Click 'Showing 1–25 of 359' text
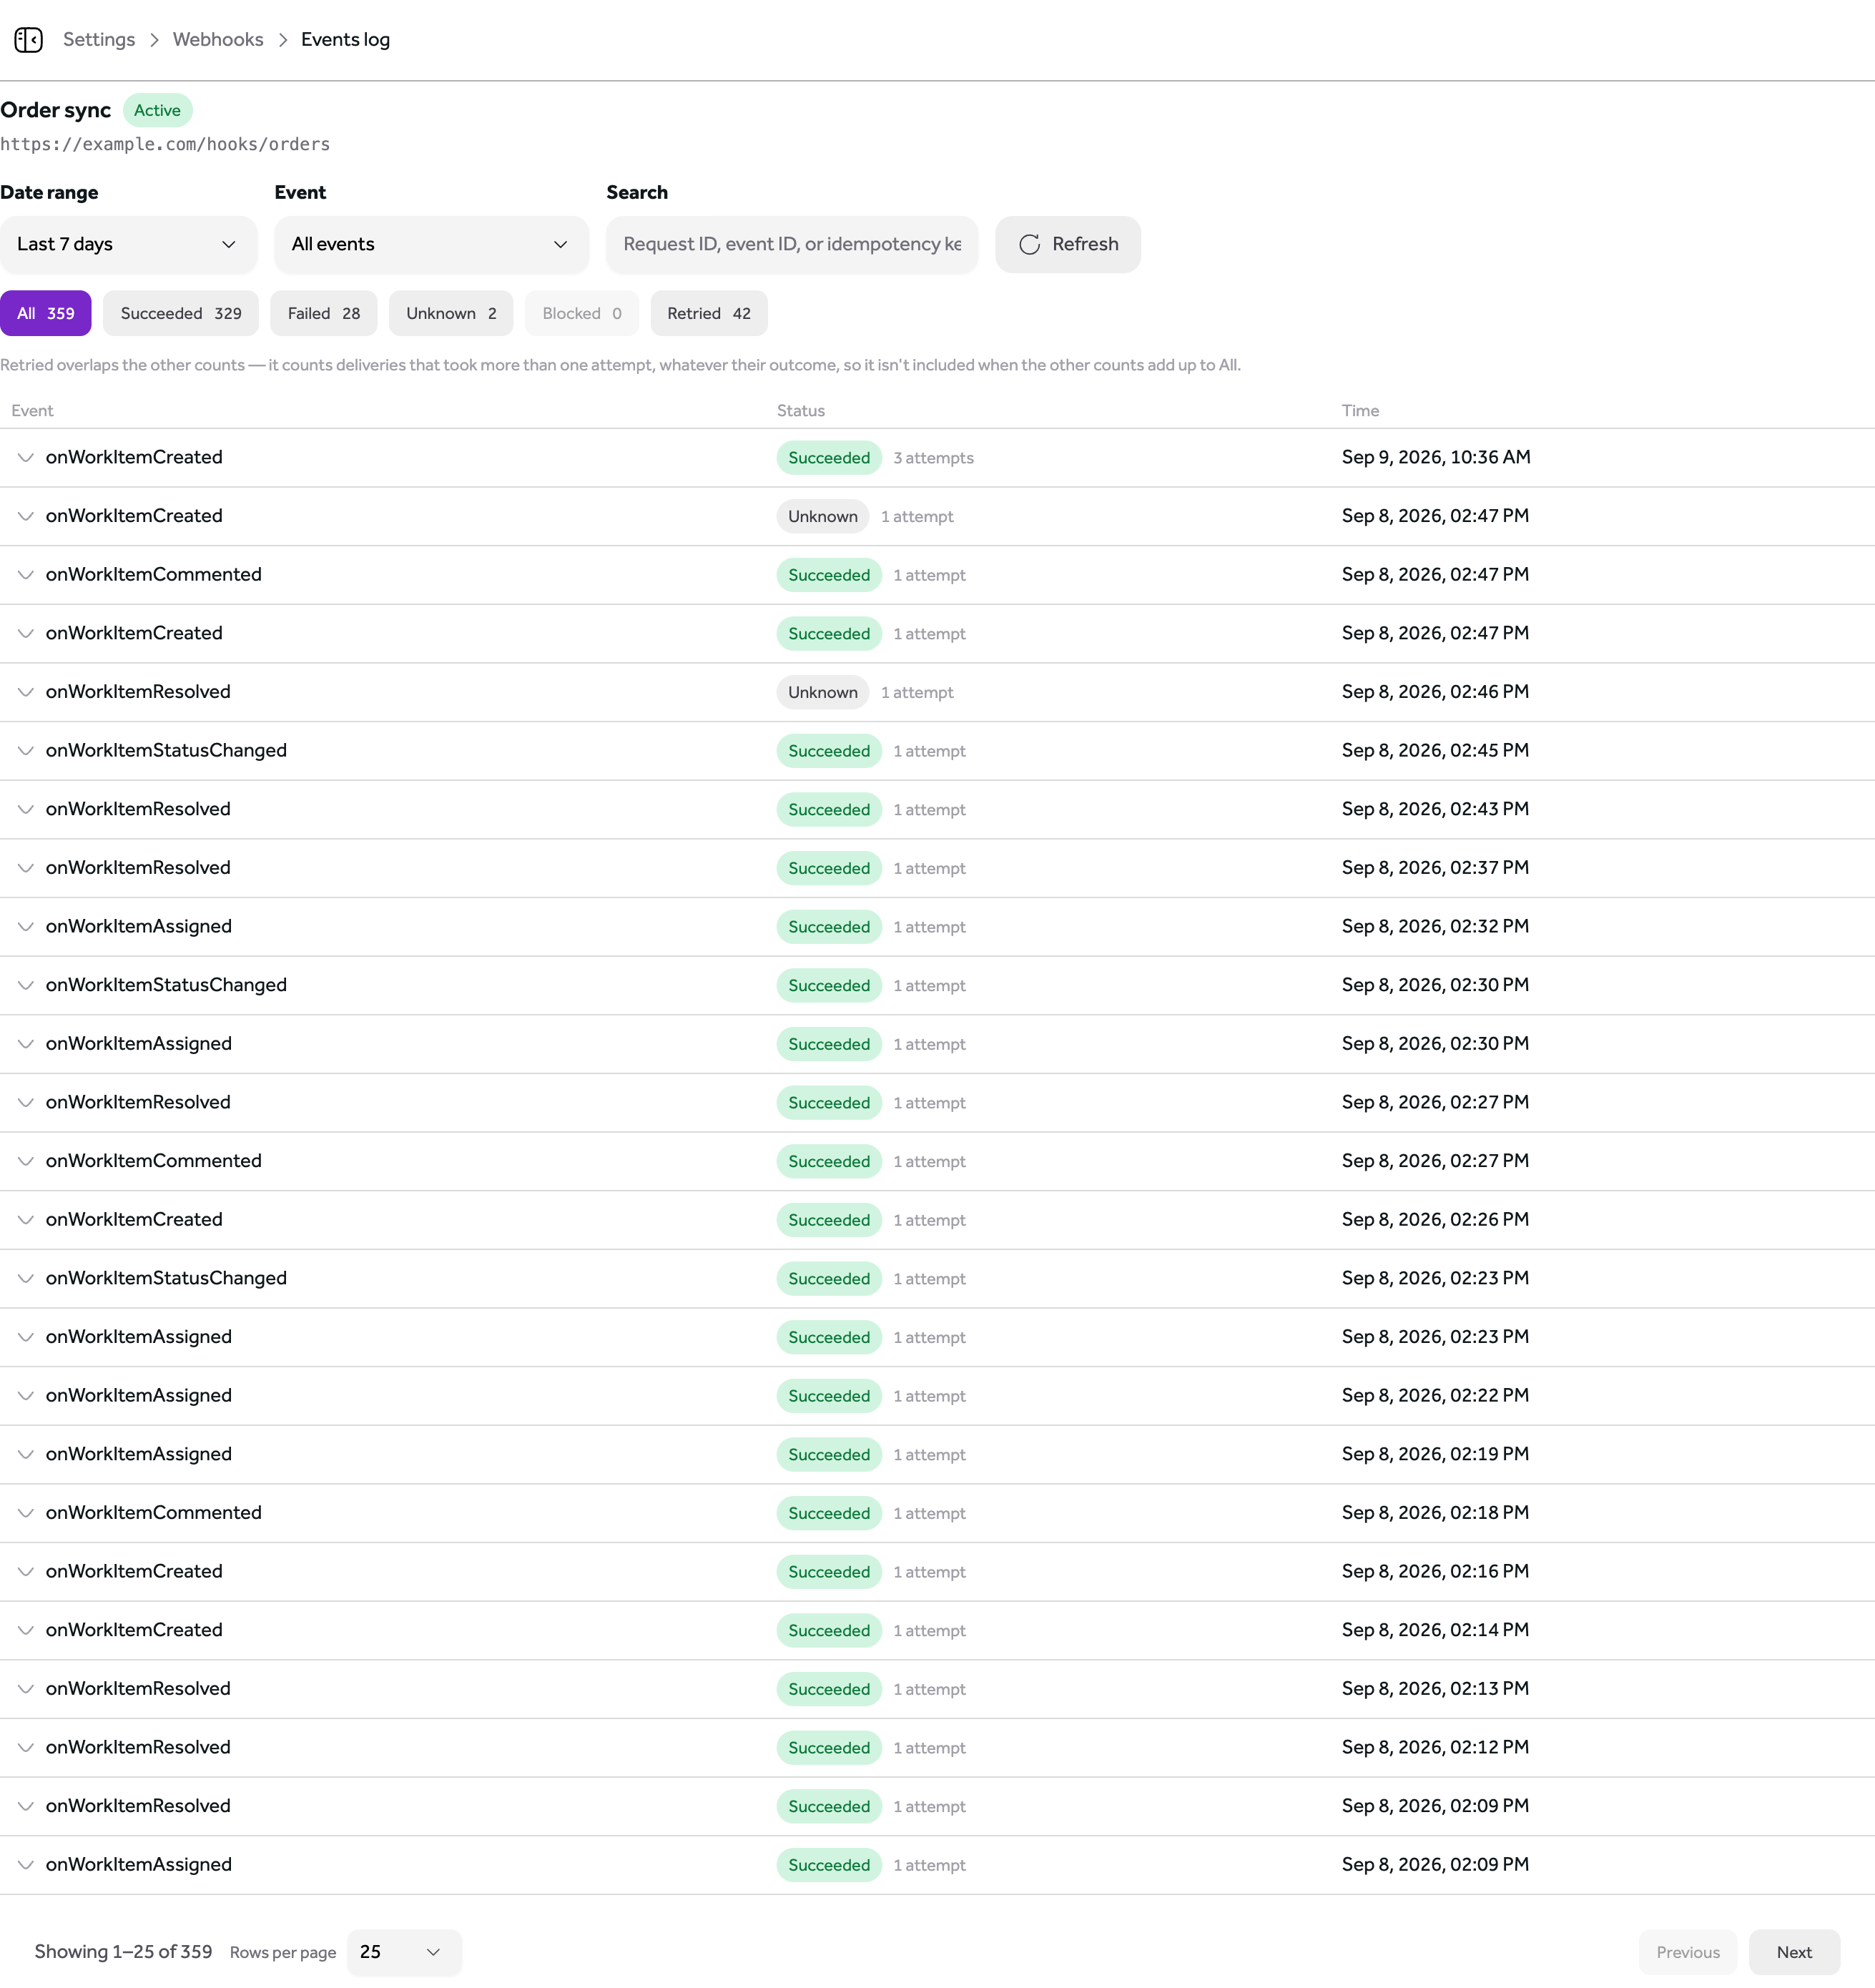This screenshot has height=1988, width=1875. [123, 1952]
